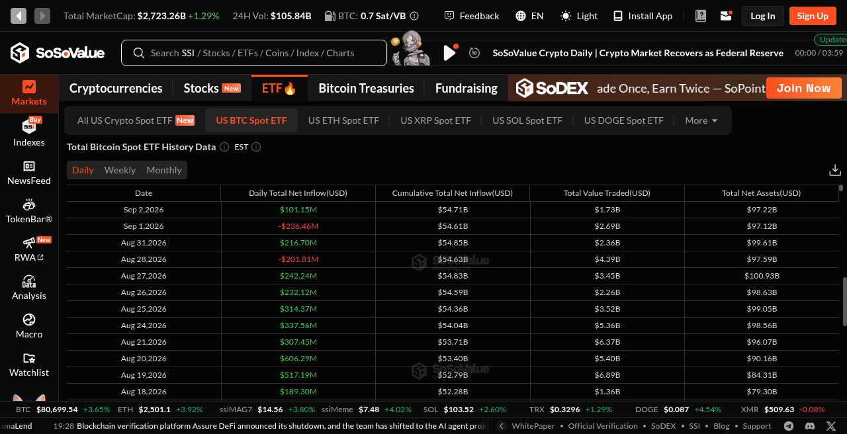
Task: Select All US Crypto Spot ETF
Action: click(136, 120)
